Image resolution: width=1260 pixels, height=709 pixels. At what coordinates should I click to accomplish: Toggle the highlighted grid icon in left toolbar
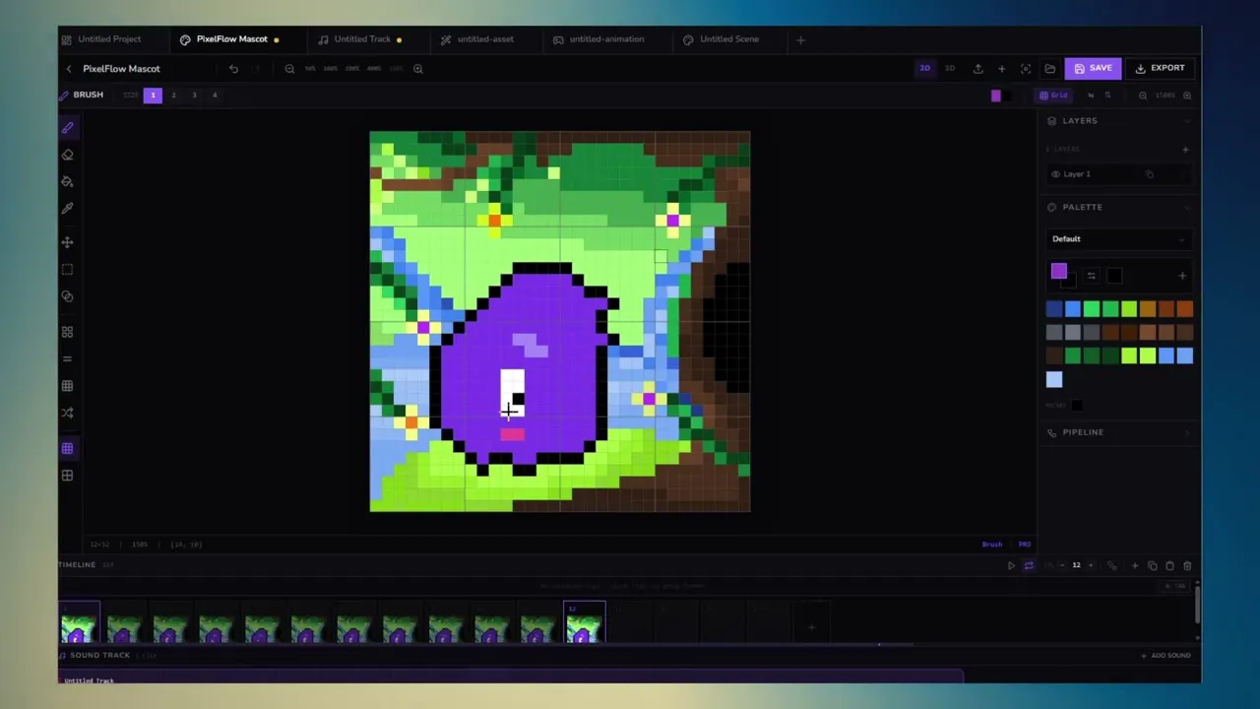coord(67,449)
